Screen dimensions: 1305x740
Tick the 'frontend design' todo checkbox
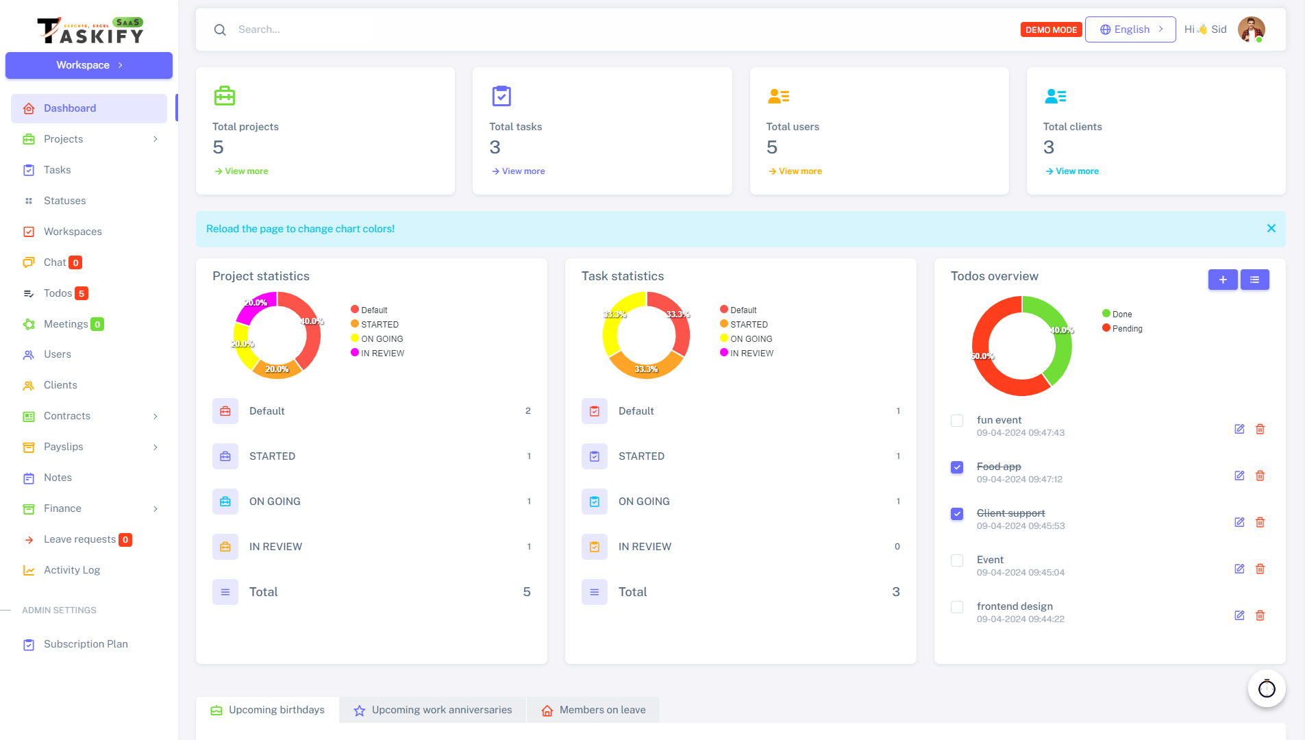click(957, 607)
